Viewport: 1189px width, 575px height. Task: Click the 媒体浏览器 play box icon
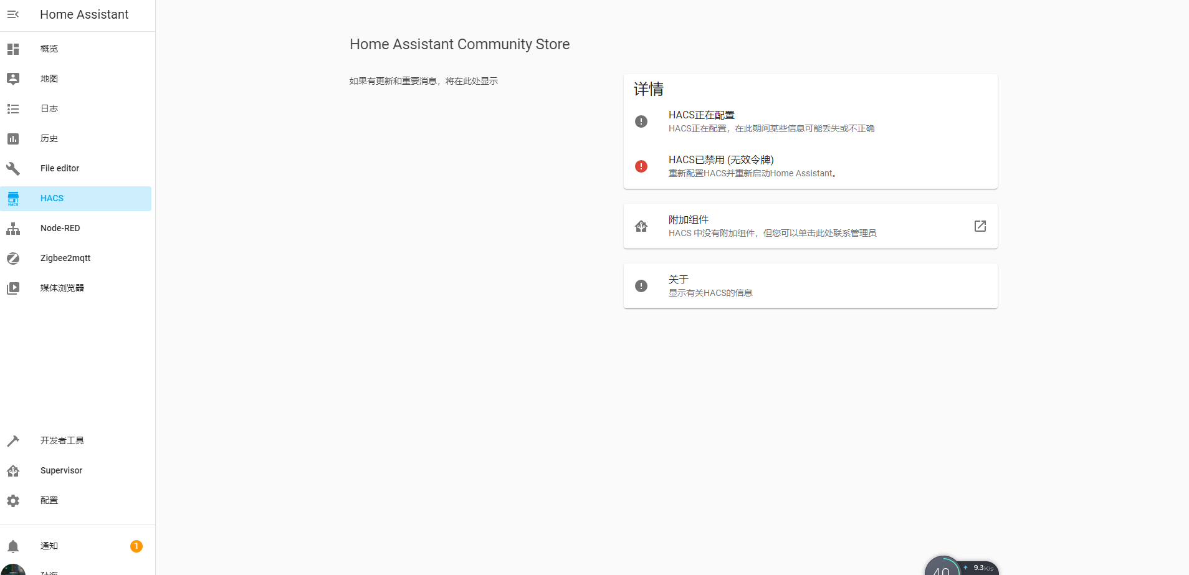[13, 288]
